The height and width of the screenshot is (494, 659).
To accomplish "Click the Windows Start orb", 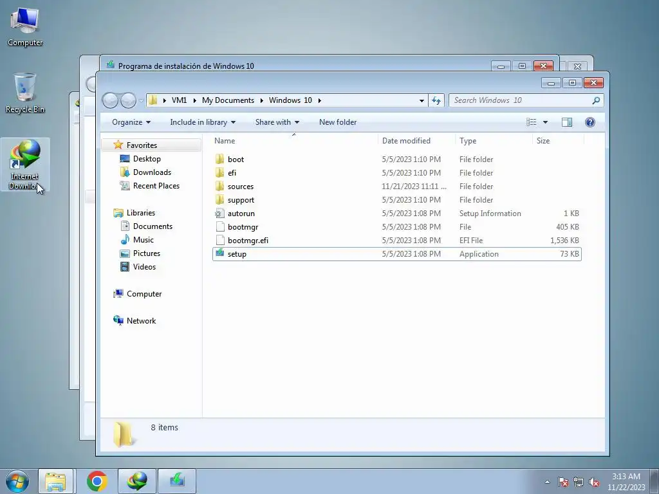I will click(x=17, y=481).
